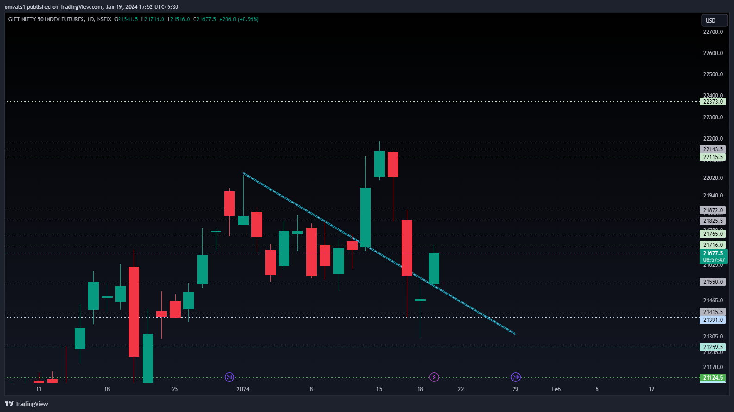Click the 21825.5 price level label

click(x=713, y=221)
